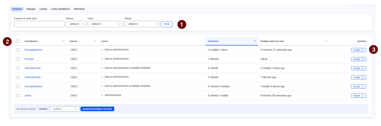The image size is (381, 126).
Task: Tick the select-all checkbox in table header
Action: pyautogui.click(x=18, y=41)
